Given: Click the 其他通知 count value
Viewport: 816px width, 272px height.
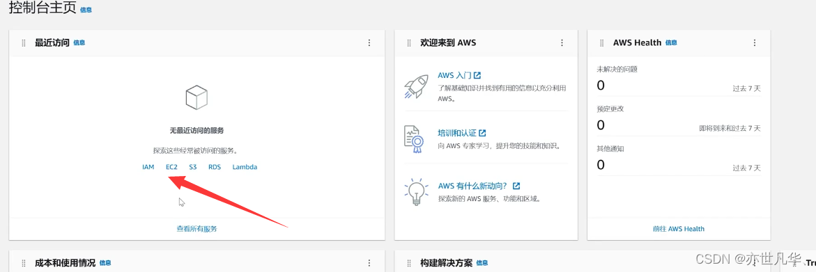Looking at the screenshot, I should point(601,165).
